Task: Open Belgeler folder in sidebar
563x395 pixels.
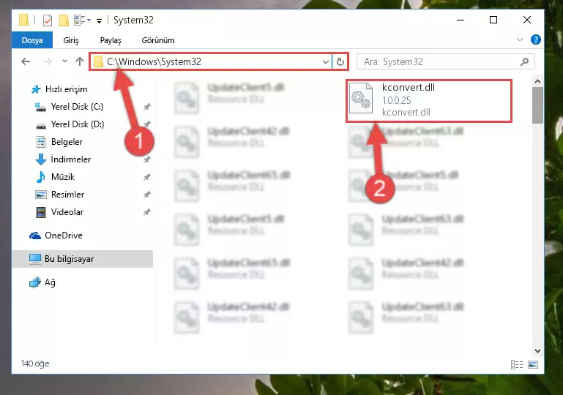Action: [x=59, y=142]
